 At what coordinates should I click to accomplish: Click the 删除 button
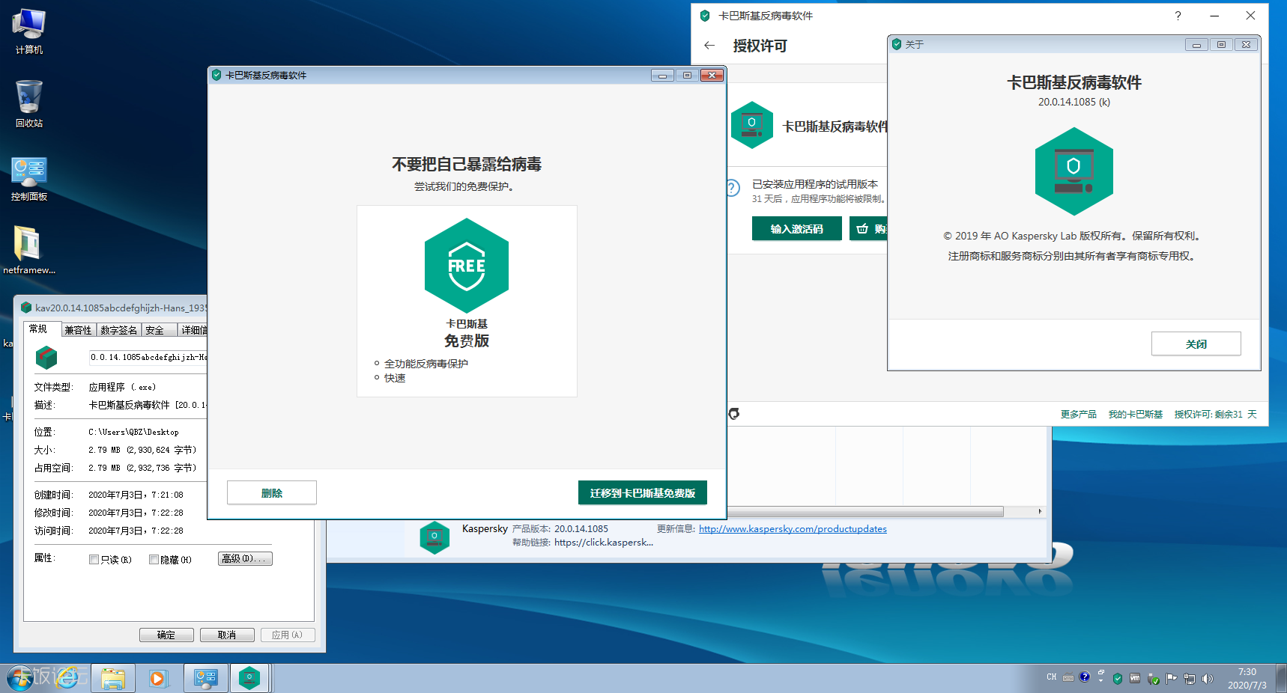point(272,492)
